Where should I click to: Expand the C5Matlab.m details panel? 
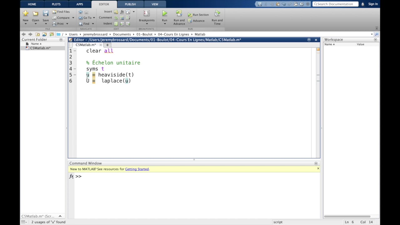tap(60, 216)
